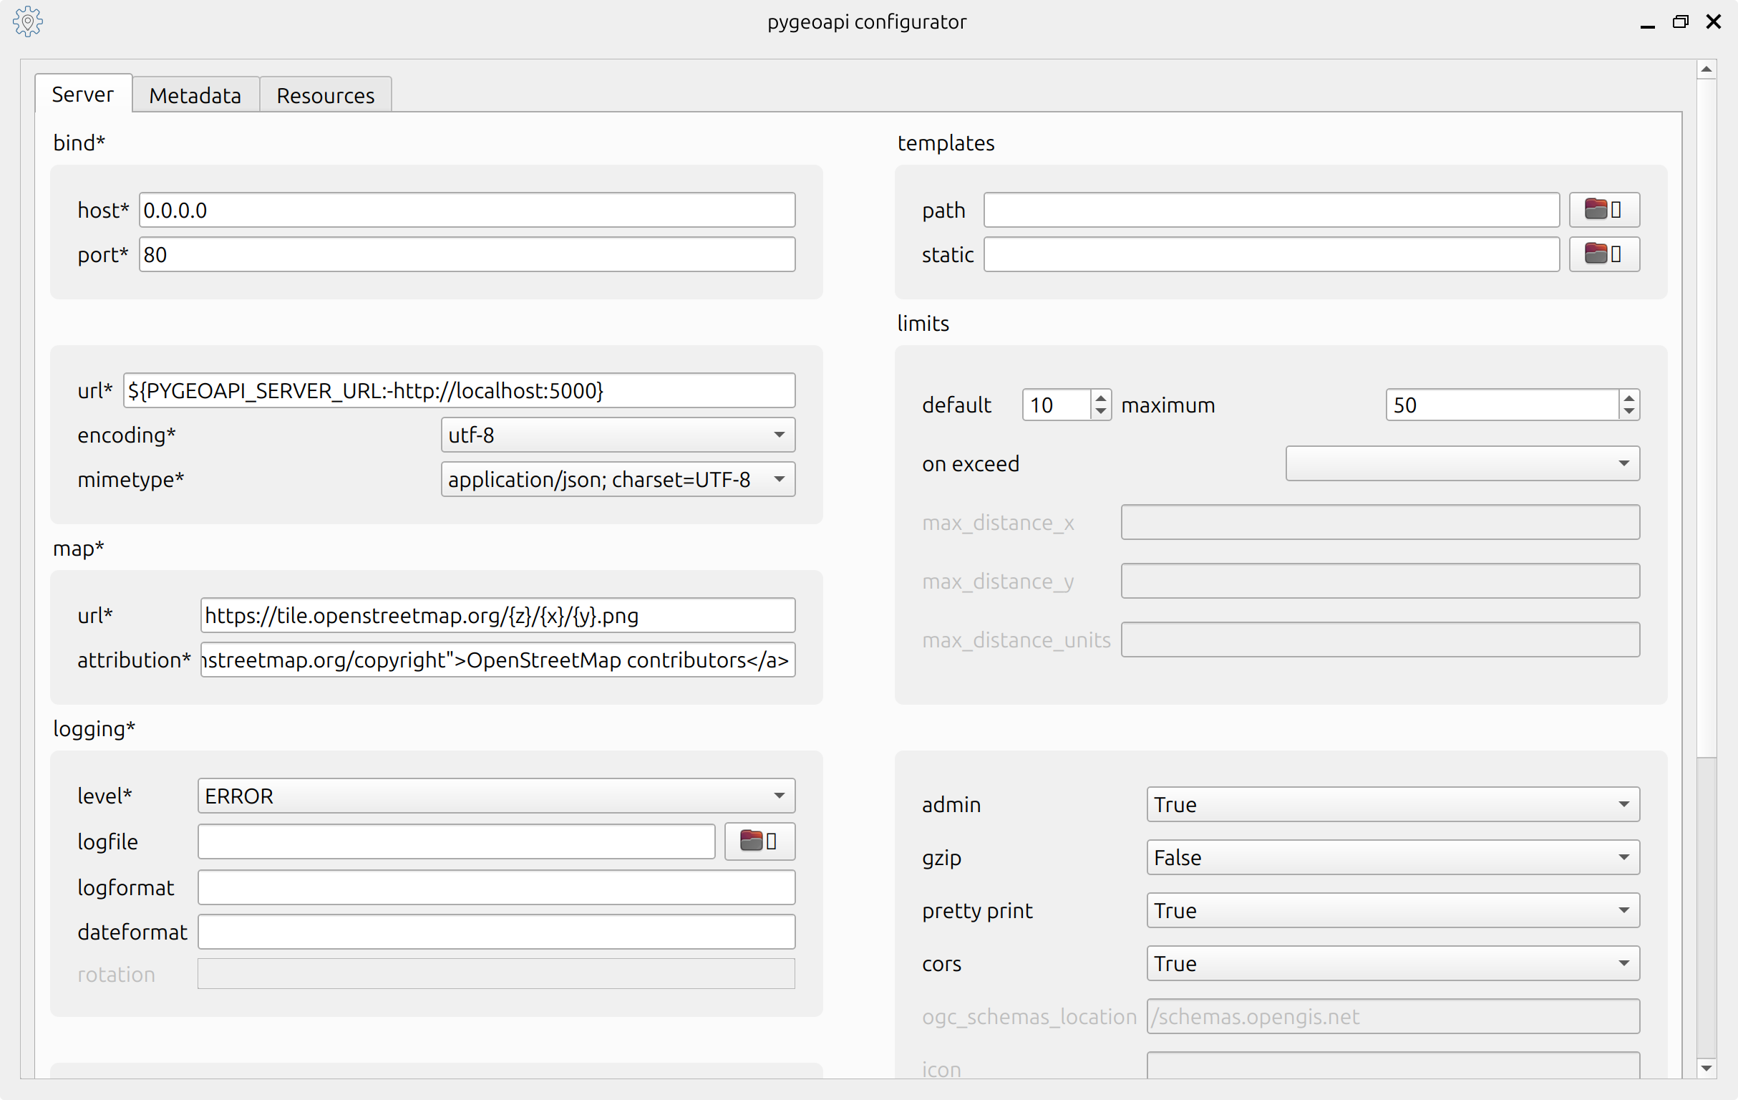Open the encoding utf-8 dropdown
This screenshot has width=1738, height=1100.
(617, 435)
